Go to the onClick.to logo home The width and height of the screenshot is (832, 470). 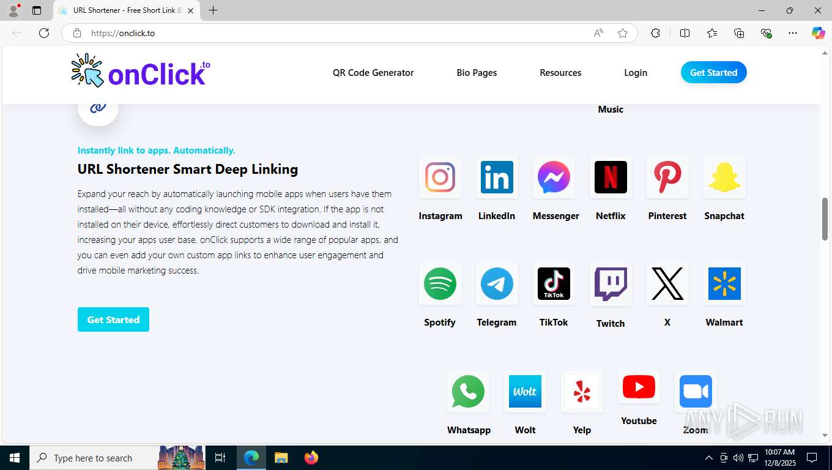point(141,72)
